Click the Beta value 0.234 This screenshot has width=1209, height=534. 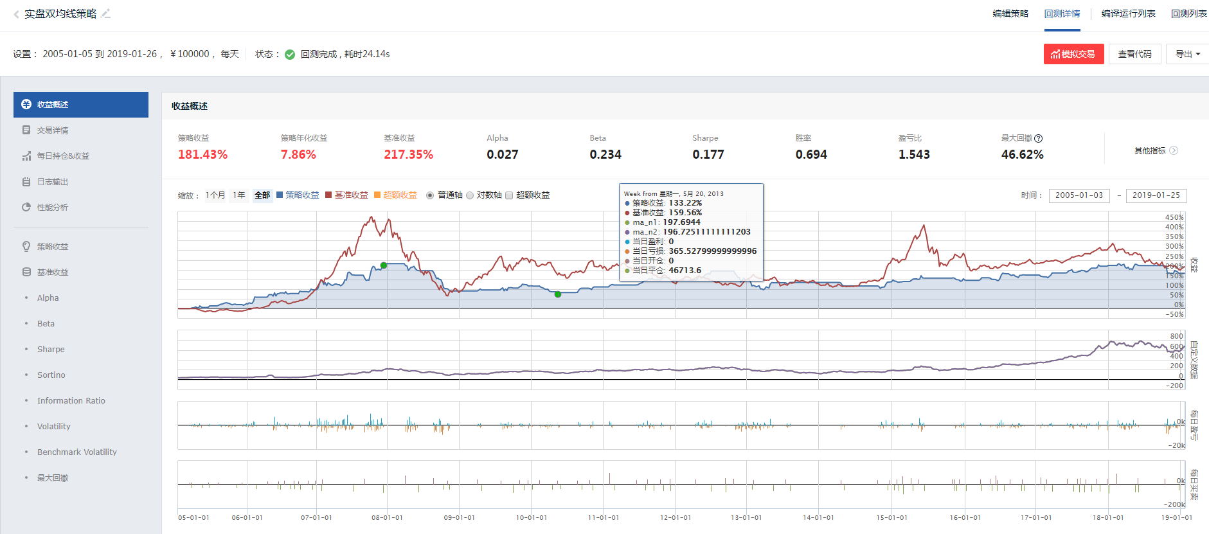605,154
